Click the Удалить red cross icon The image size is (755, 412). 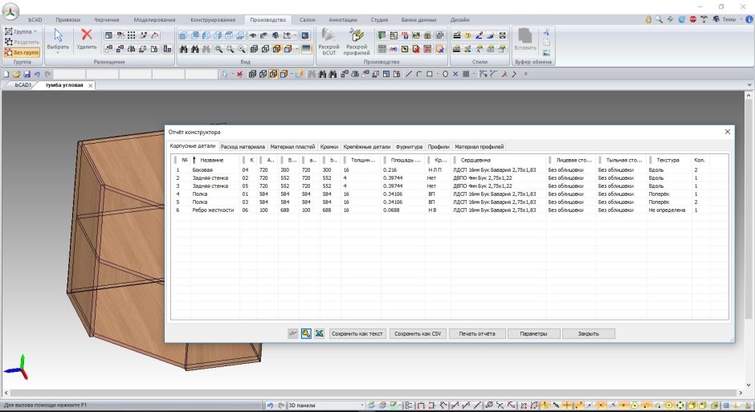[87, 35]
